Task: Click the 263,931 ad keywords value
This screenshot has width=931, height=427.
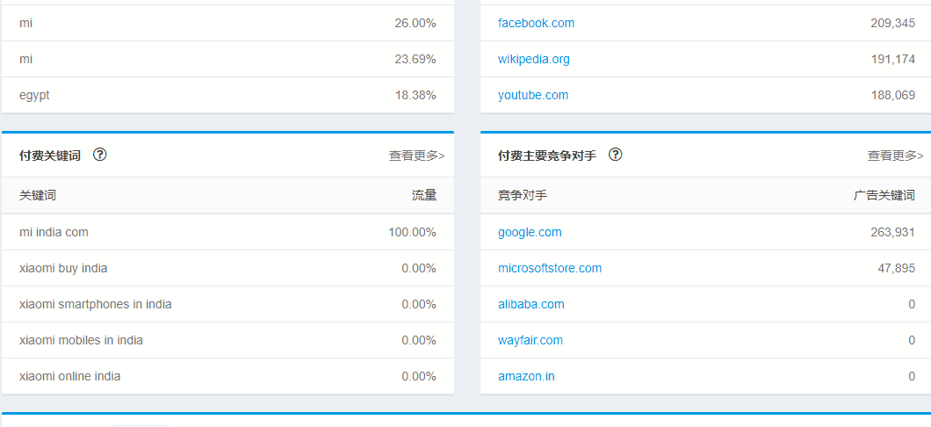Action: pos(893,232)
